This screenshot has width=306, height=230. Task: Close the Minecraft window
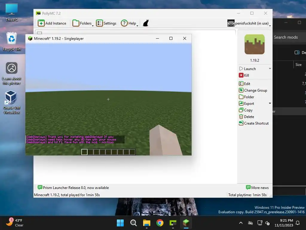(185, 38)
